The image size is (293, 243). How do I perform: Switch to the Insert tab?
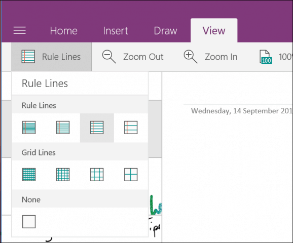coord(116,30)
